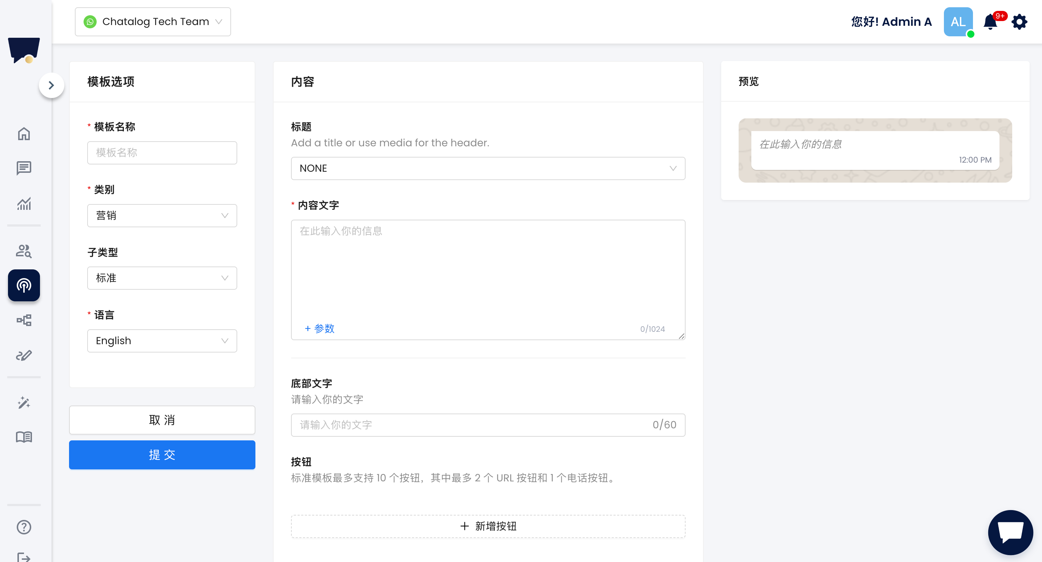
Task: Open the magic wand sidebar icon
Action: click(24, 403)
